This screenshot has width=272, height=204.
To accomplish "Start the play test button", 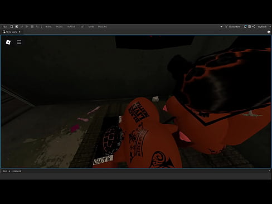I will click(27, 27).
